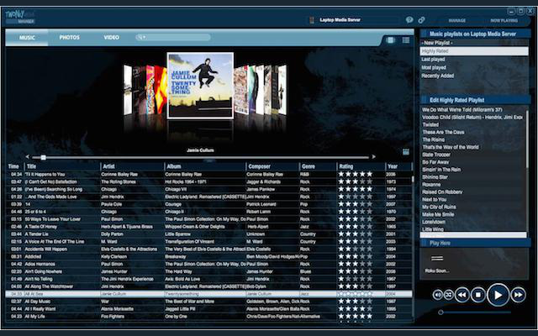Select Shining Star playlist entry
The image size is (538, 336).
(x=435, y=177)
